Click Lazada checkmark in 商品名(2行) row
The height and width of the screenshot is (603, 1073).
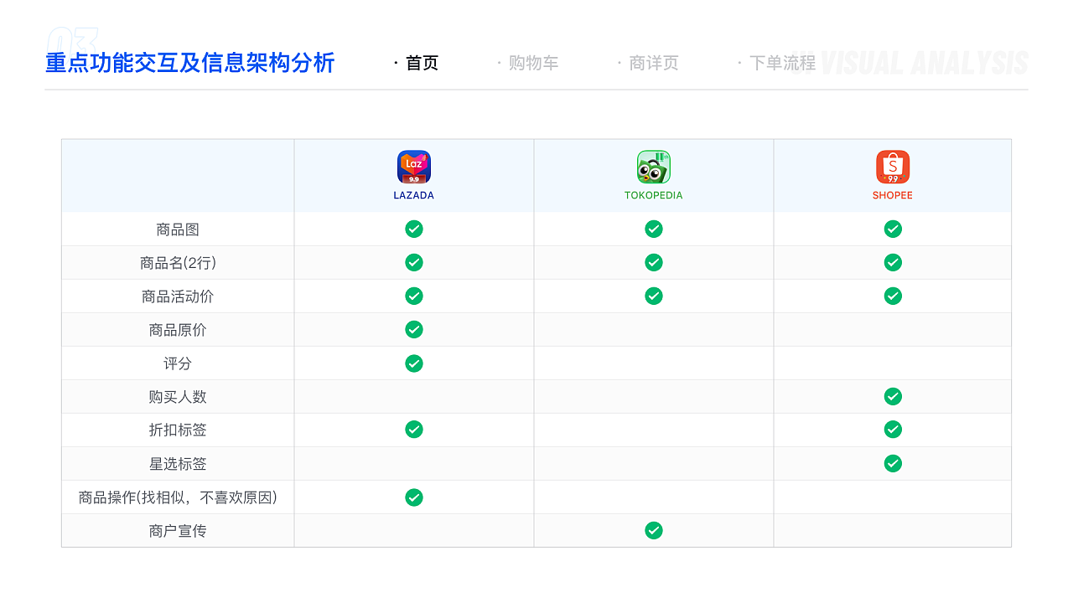(x=414, y=262)
